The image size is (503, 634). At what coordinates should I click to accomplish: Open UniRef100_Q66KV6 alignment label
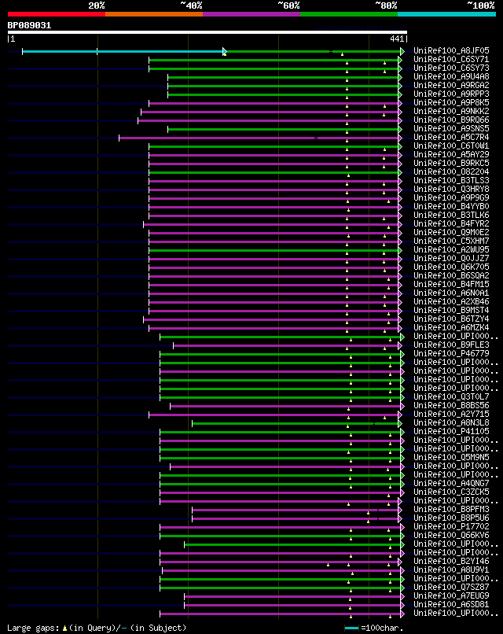tap(451, 536)
